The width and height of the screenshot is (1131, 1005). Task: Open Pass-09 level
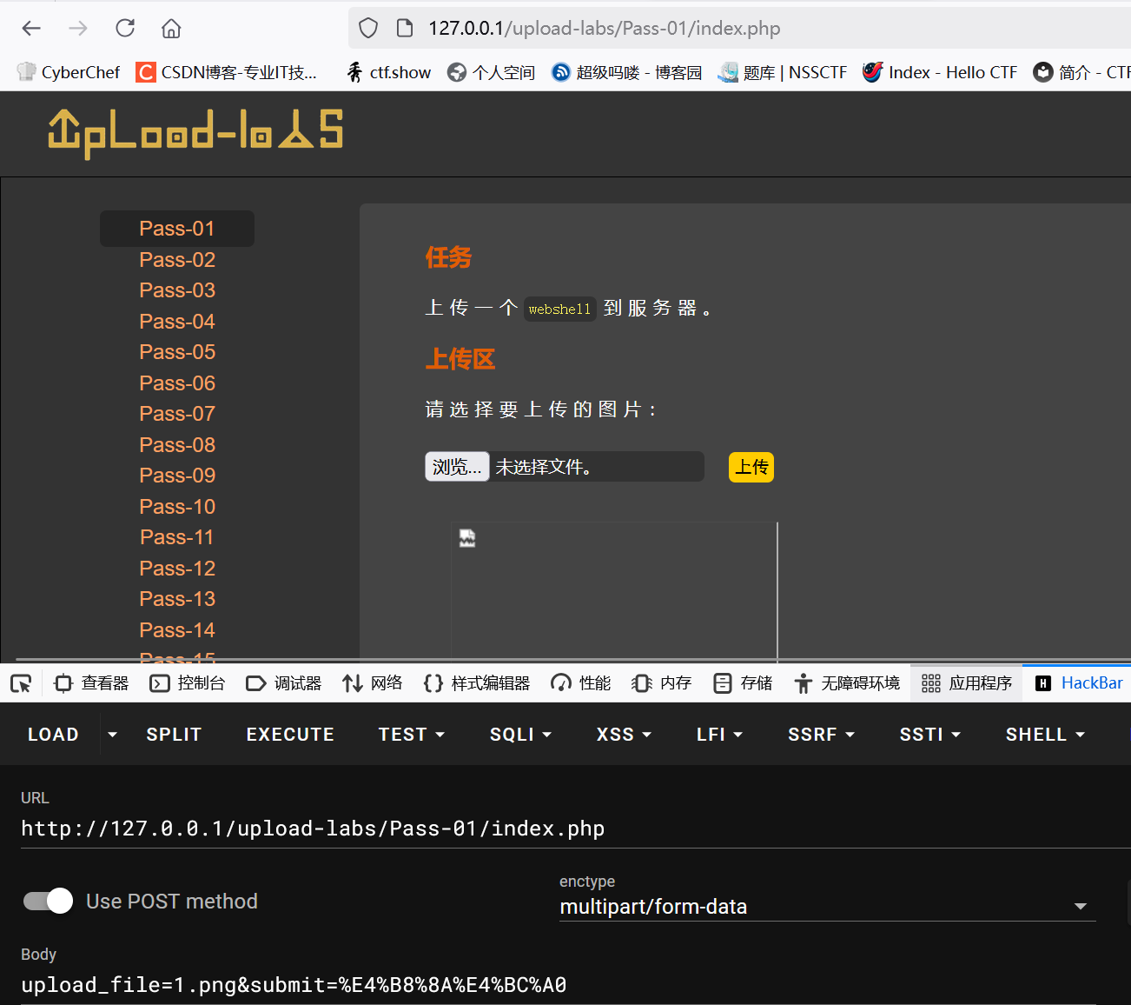pyautogui.click(x=177, y=476)
